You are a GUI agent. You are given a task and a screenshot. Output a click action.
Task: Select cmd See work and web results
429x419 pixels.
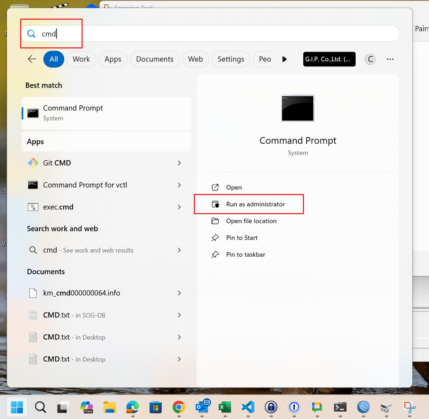[x=106, y=250]
